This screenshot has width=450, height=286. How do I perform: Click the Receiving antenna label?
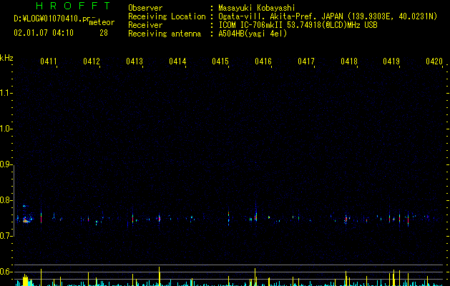pos(165,34)
